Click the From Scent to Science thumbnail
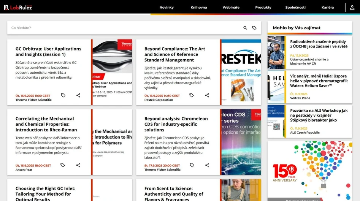 [x=241, y=190]
